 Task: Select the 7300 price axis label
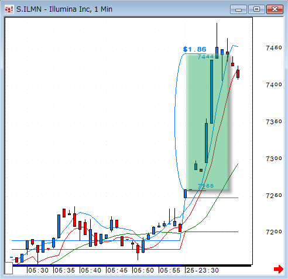point(274,159)
